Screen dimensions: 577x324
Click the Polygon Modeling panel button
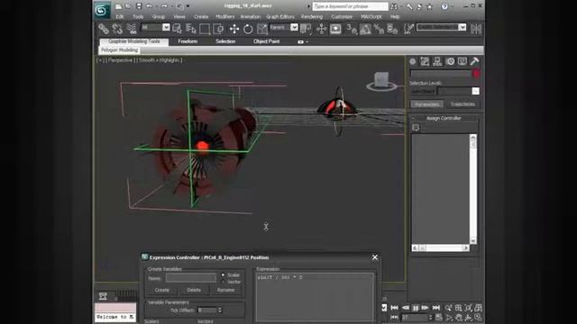(120, 50)
